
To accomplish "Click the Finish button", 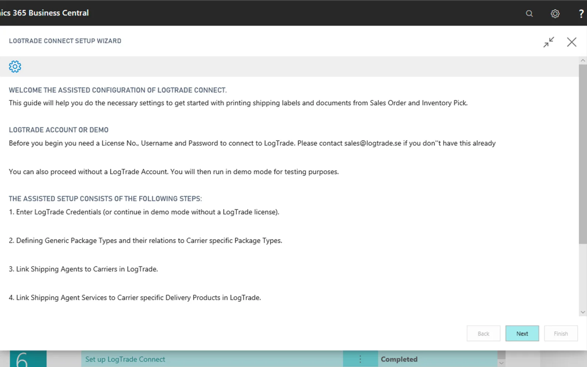I will click(561, 334).
